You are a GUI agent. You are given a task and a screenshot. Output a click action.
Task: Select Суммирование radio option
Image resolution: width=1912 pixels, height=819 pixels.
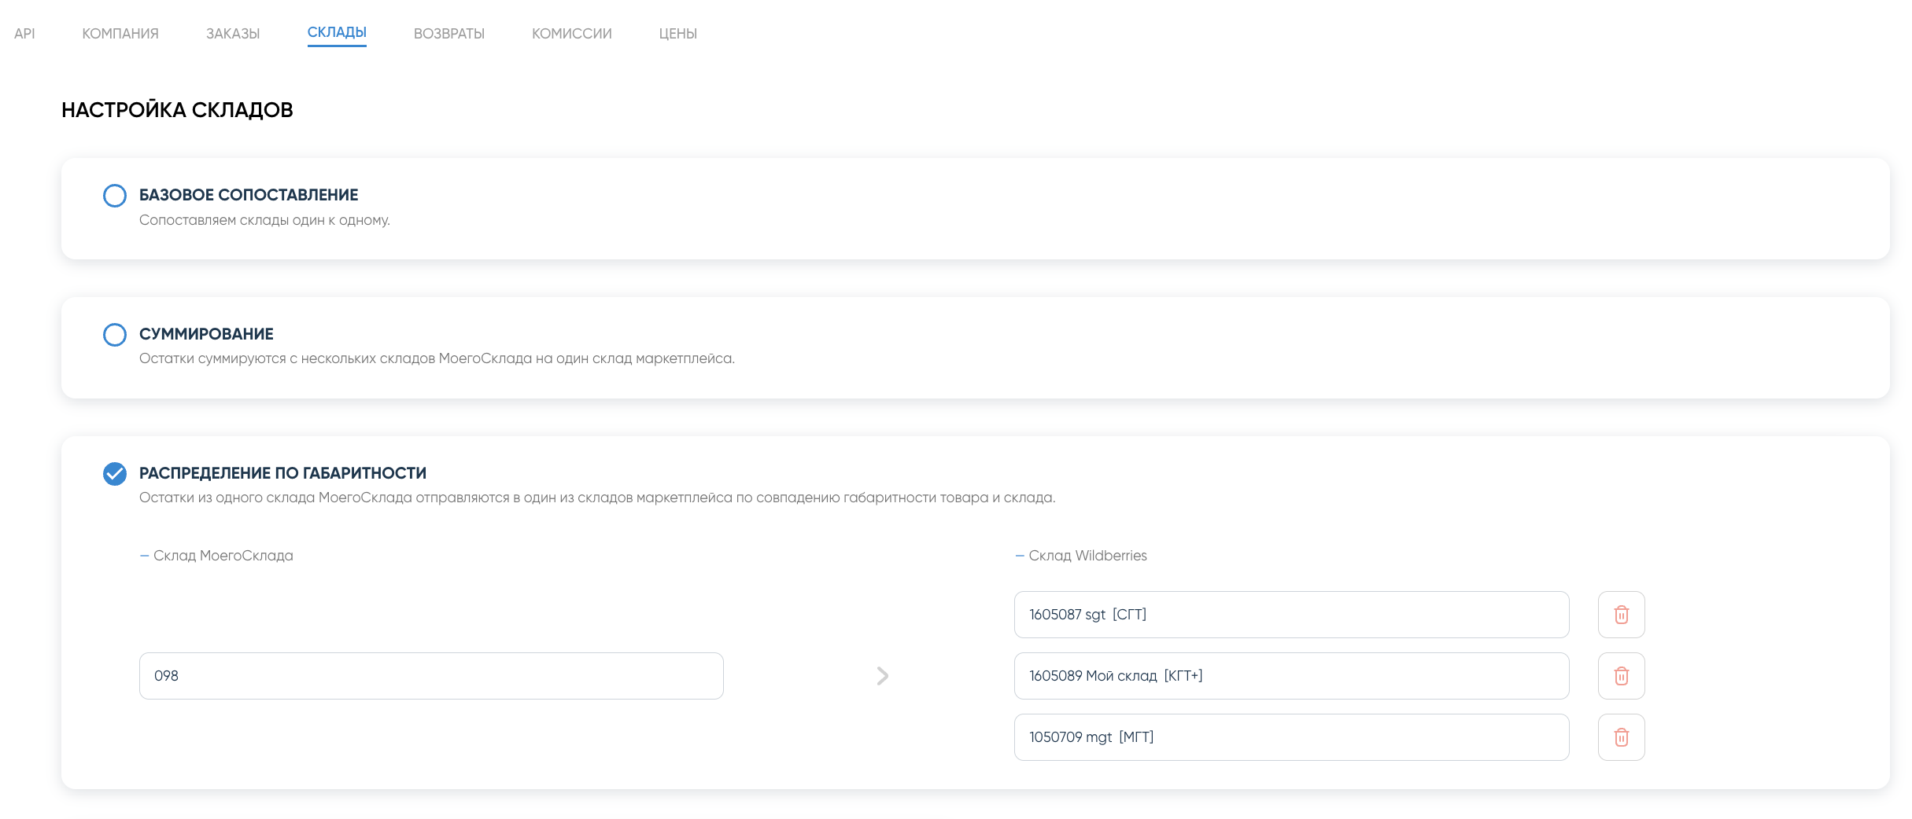(115, 335)
